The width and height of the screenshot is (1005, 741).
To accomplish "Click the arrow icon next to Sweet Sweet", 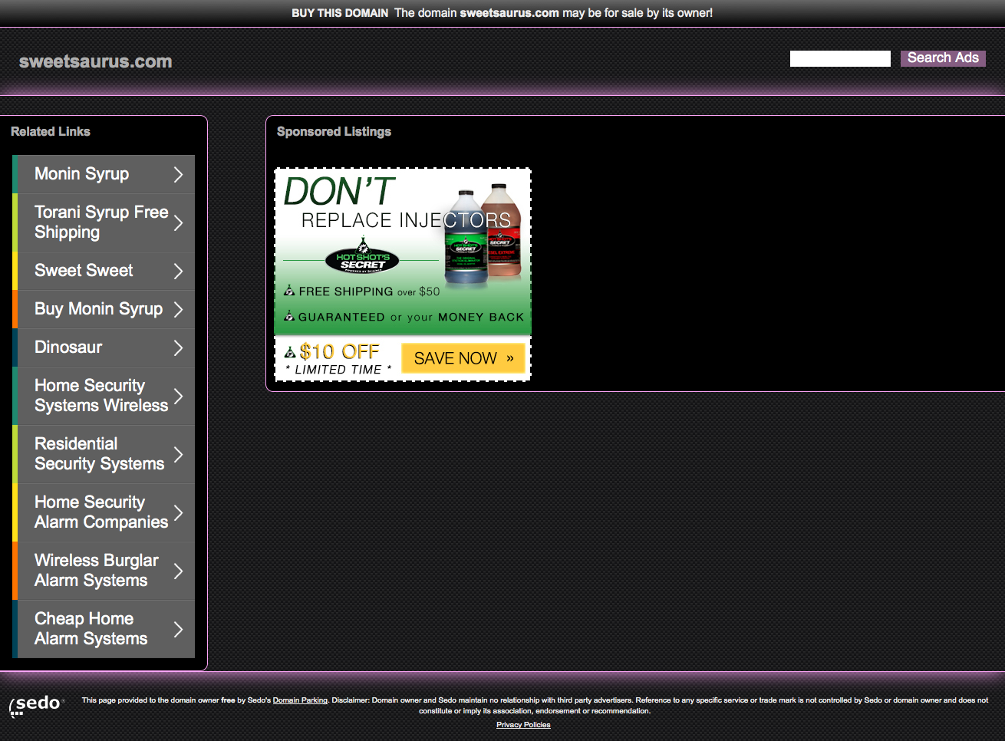I will (178, 271).
